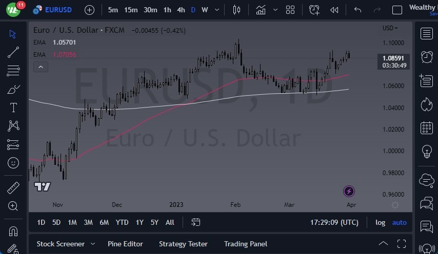Open the watchlist panel icon

point(426,33)
